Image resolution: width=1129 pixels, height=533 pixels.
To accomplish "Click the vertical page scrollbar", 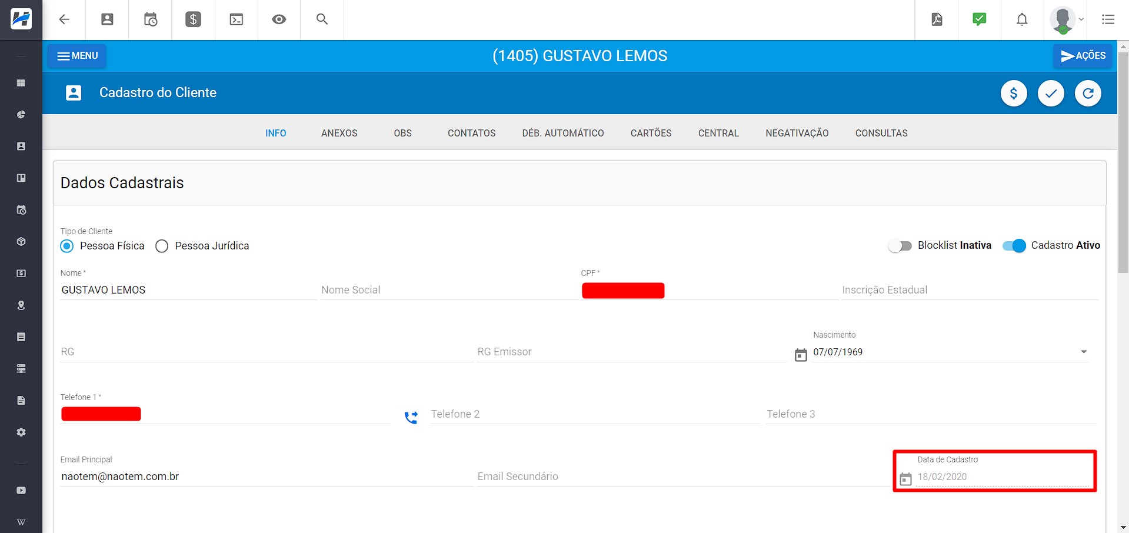I will (1123, 164).
